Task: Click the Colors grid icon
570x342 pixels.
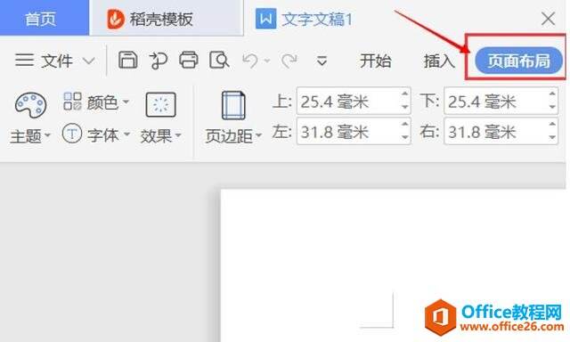Action: coord(72,101)
